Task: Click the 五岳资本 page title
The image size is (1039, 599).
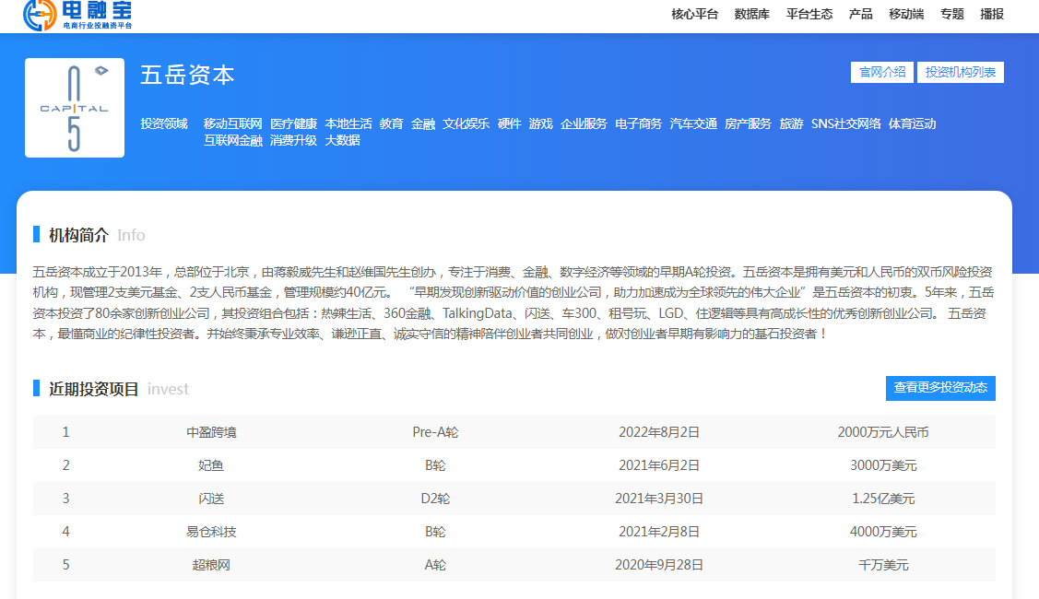Action: click(x=187, y=75)
